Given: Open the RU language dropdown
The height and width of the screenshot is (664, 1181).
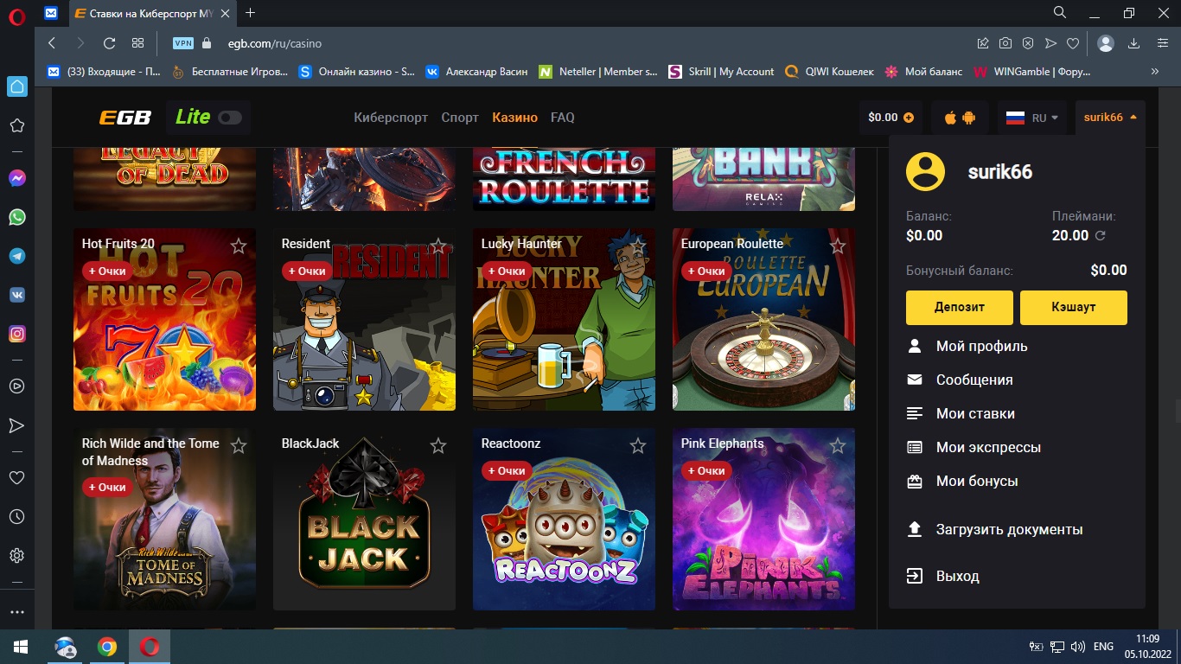Looking at the screenshot, I should (x=1031, y=118).
